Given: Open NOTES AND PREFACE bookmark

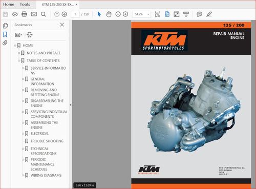Looking at the screenshot, I should (44, 53).
